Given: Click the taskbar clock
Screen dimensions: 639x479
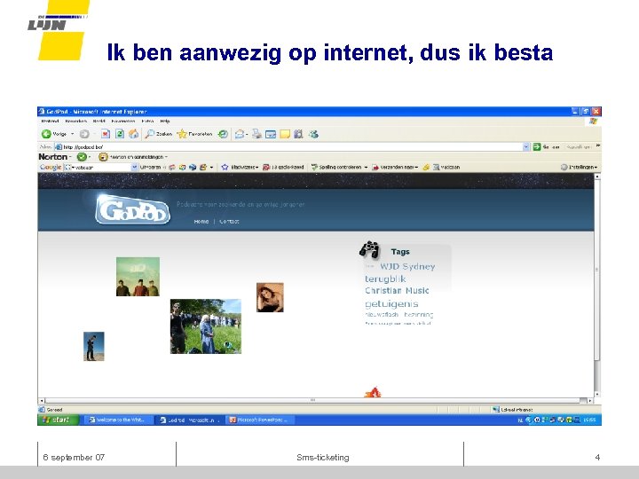Looking at the screenshot, I should point(589,420).
